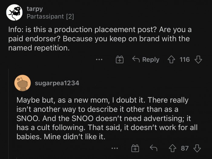Viewport: 212px width, 159px height.
Task: Open sugarpea1234's user profile
Action: coord(57,83)
